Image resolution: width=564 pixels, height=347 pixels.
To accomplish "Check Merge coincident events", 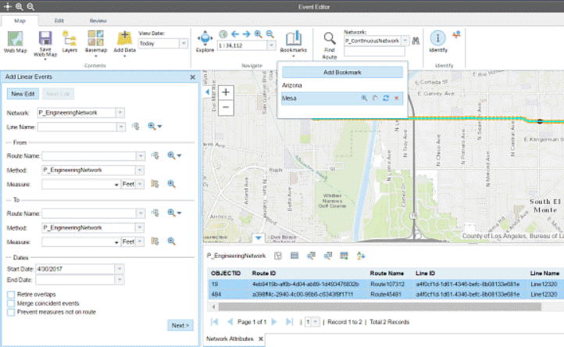I will click(x=10, y=302).
